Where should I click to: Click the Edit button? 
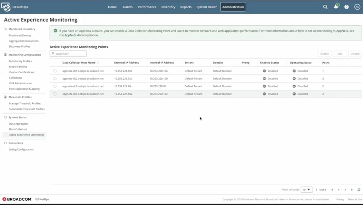340,54
